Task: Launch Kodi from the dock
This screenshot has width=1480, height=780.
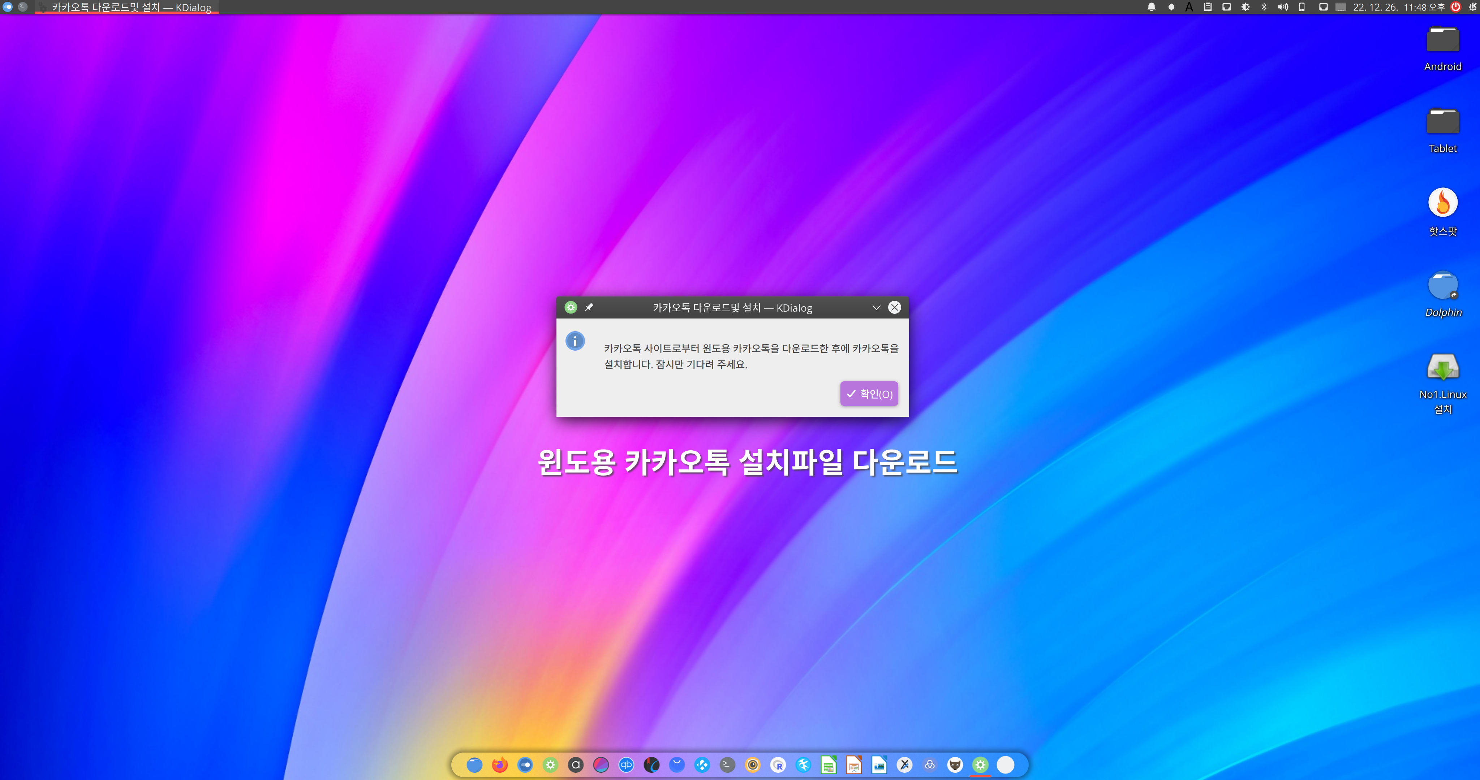Action: pos(702,764)
